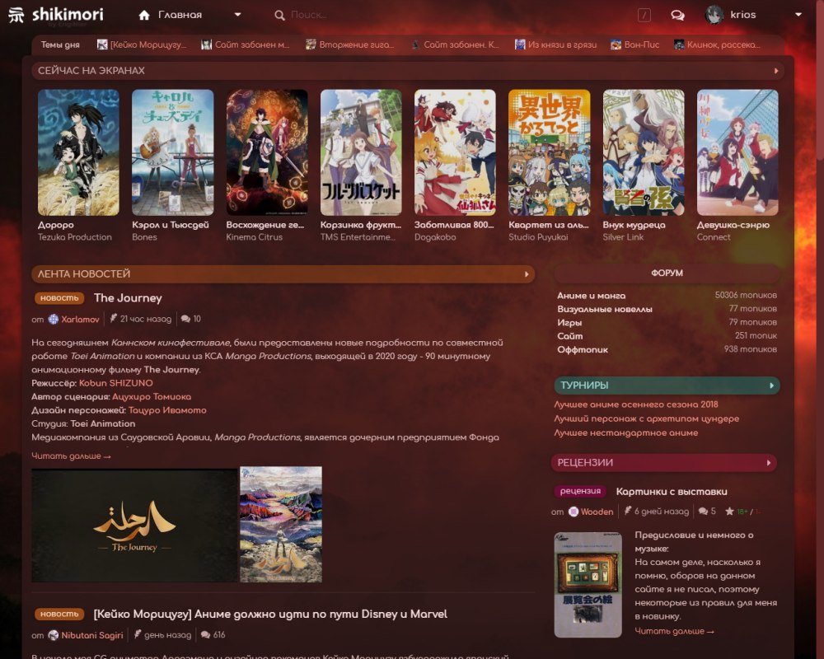The height and width of the screenshot is (659, 824).
Task: Click the search magnifier icon
Action: [x=279, y=16]
